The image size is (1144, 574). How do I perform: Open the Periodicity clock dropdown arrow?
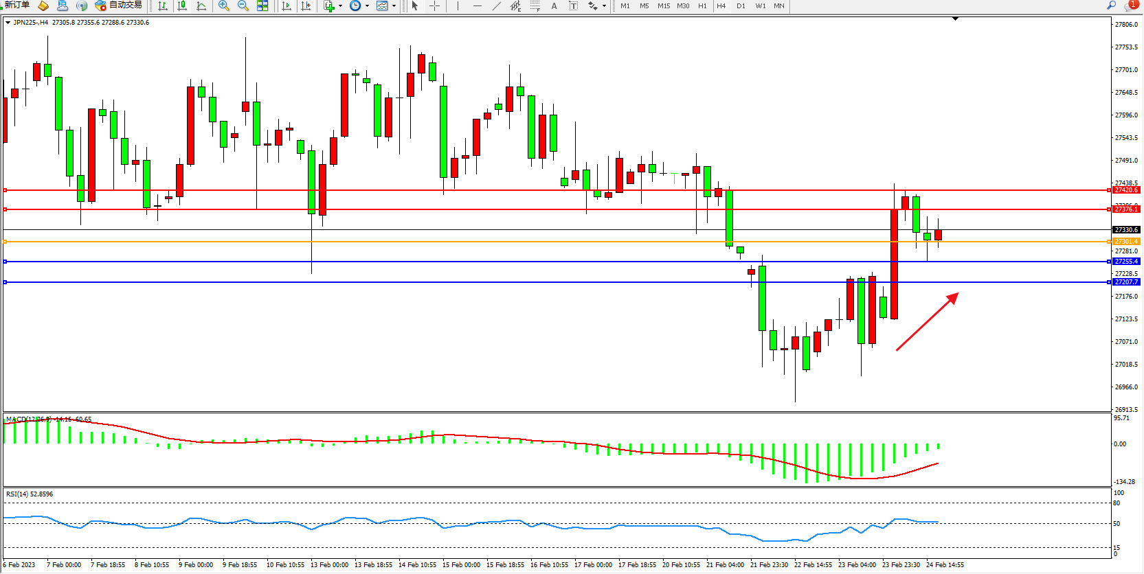click(x=368, y=6)
